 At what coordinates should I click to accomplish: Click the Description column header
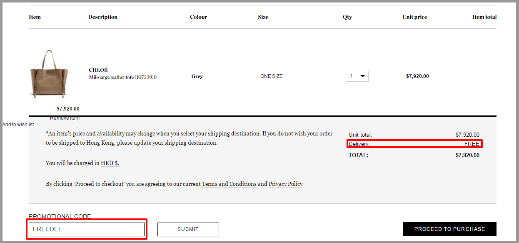coord(103,17)
